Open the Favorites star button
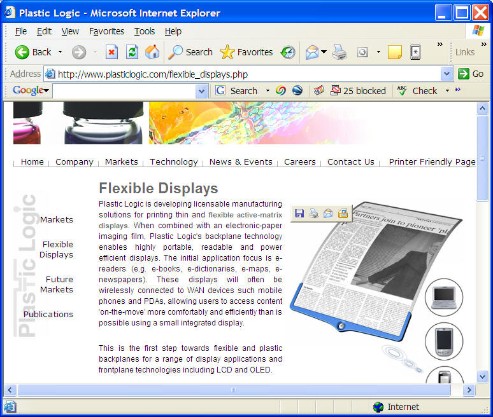 pyautogui.click(x=227, y=52)
